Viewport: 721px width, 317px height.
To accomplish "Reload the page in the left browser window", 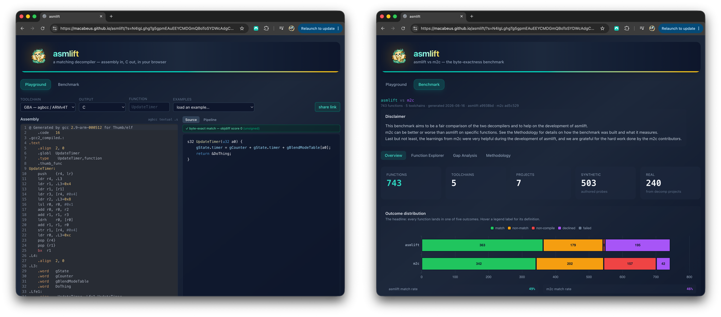I will tap(42, 28).
